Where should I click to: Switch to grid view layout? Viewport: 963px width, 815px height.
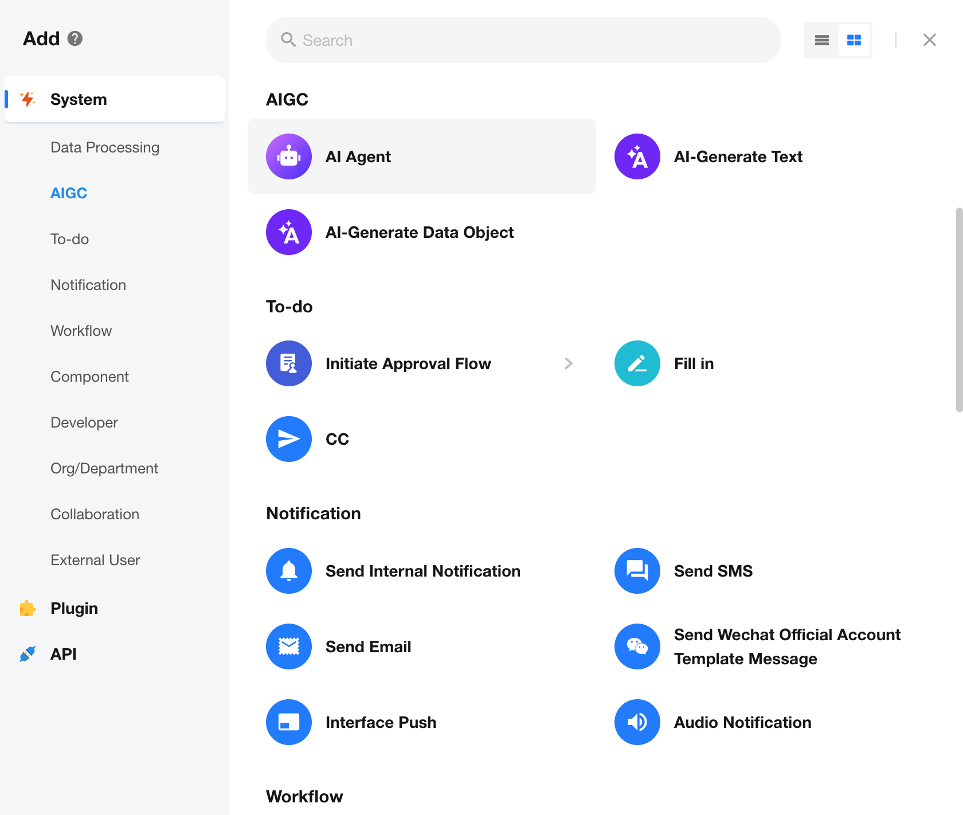pyautogui.click(x=854, y=40)
